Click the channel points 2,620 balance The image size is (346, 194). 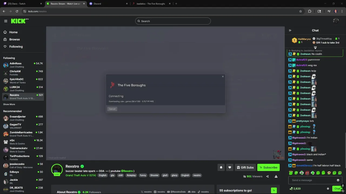295,189
